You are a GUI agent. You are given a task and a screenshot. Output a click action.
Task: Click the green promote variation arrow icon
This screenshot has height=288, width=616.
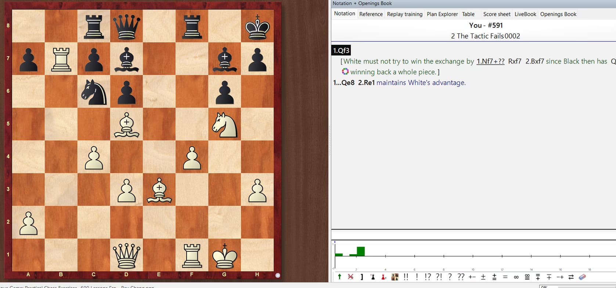(x=339, y=277)
